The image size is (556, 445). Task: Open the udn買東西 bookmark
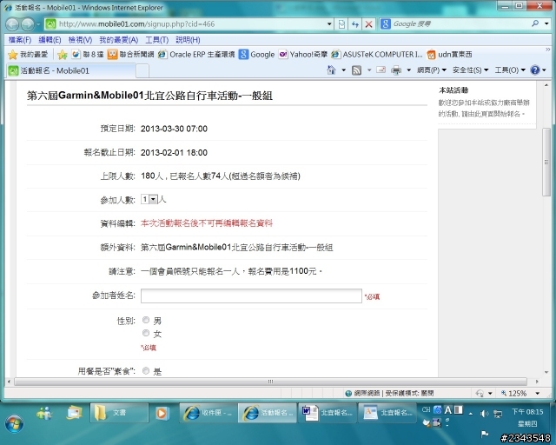click(449, 54)
